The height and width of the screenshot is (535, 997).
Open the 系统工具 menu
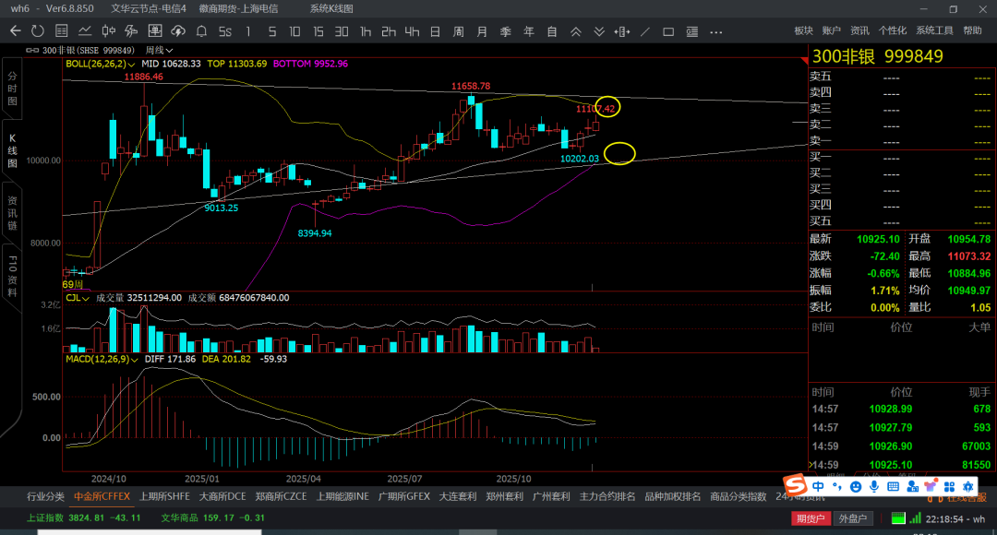(x=934, y=31)
